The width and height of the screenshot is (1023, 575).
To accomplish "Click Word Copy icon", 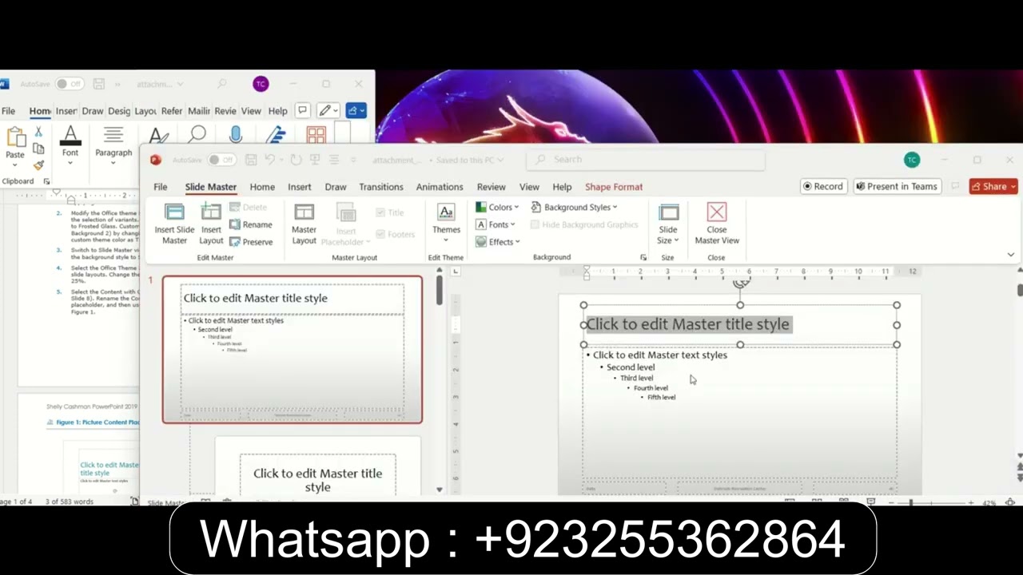I will coord(38,148).
